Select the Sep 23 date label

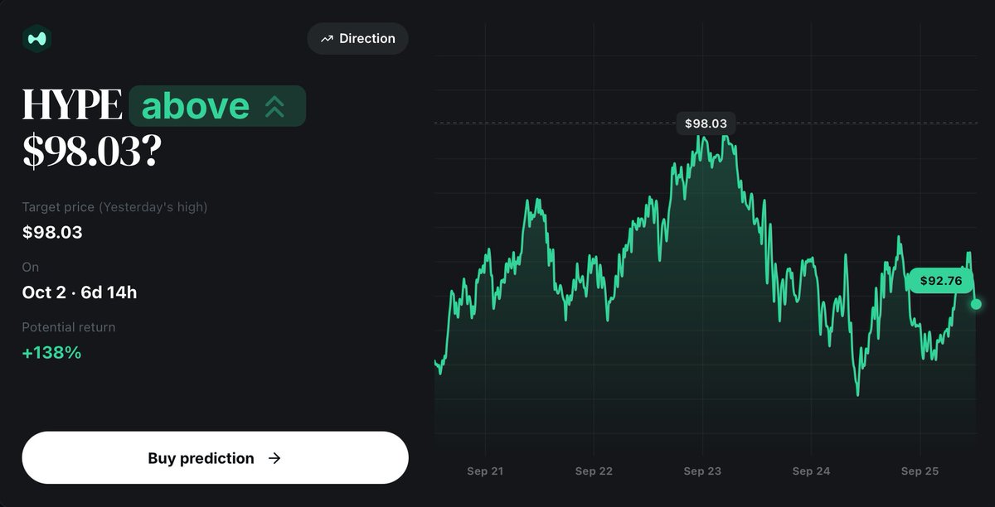click(x=702, y=471)
